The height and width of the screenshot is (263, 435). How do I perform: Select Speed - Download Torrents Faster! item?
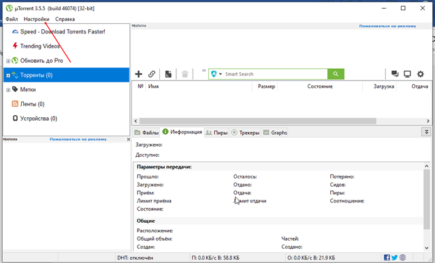point(63,31)
